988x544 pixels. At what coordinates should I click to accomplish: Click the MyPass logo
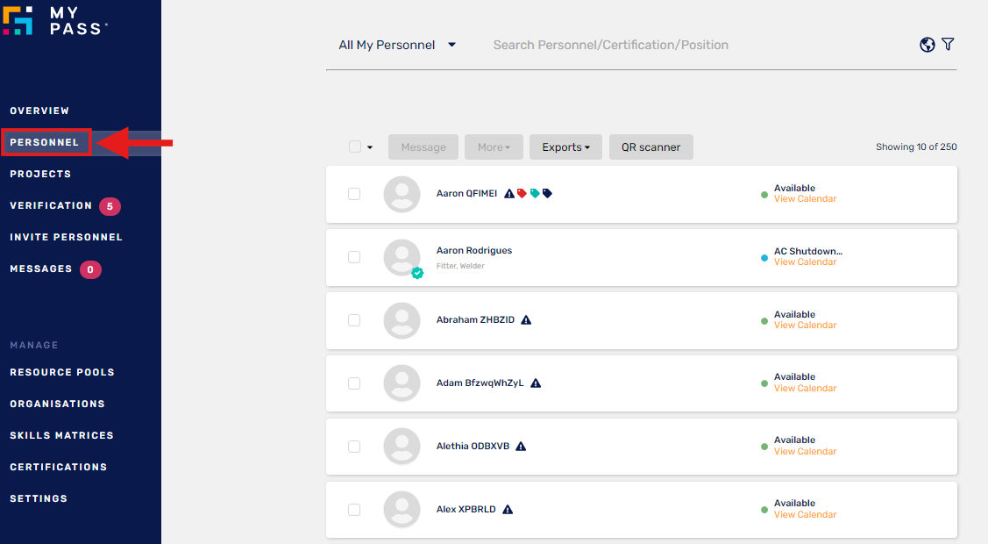[54, 21]
